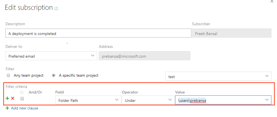Click the green plus icon to insert a clause
The width and height of the screenshot is (277, 117).
coord(7,98)
